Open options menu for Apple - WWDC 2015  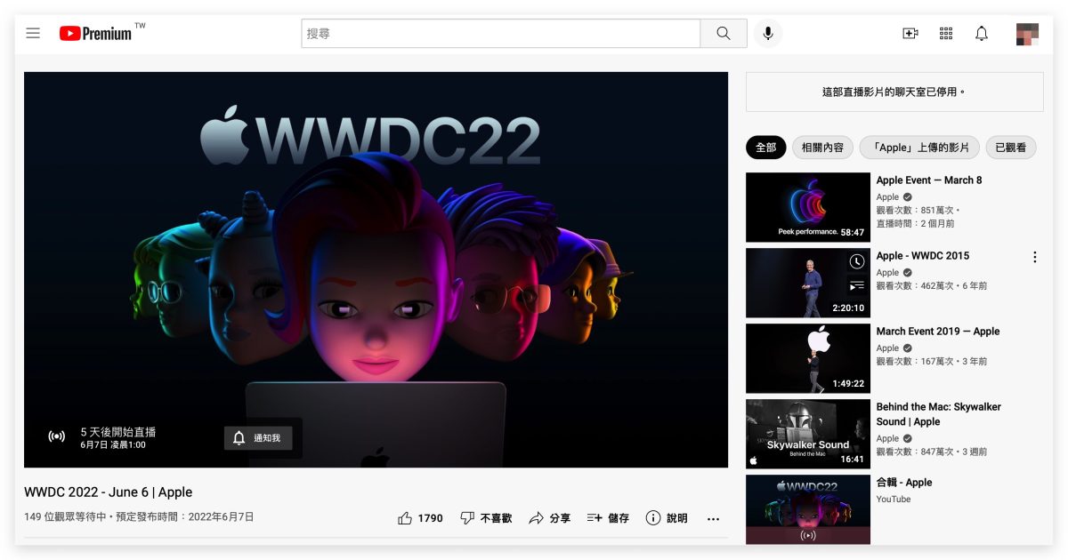(x=1034, y=257)
